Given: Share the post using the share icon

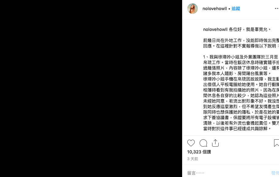Looking at the screenshot, I should (215, 143).
